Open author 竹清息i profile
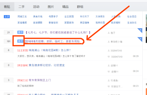This screenshot has height=95, width=147. [x=114, y=80]
